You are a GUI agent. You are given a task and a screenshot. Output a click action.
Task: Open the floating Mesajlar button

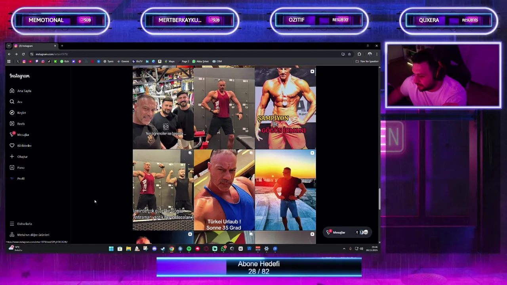pyautogui.click(x=348, y=232)
